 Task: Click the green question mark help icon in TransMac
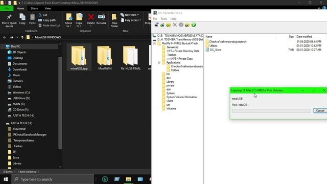coord(194,25)
